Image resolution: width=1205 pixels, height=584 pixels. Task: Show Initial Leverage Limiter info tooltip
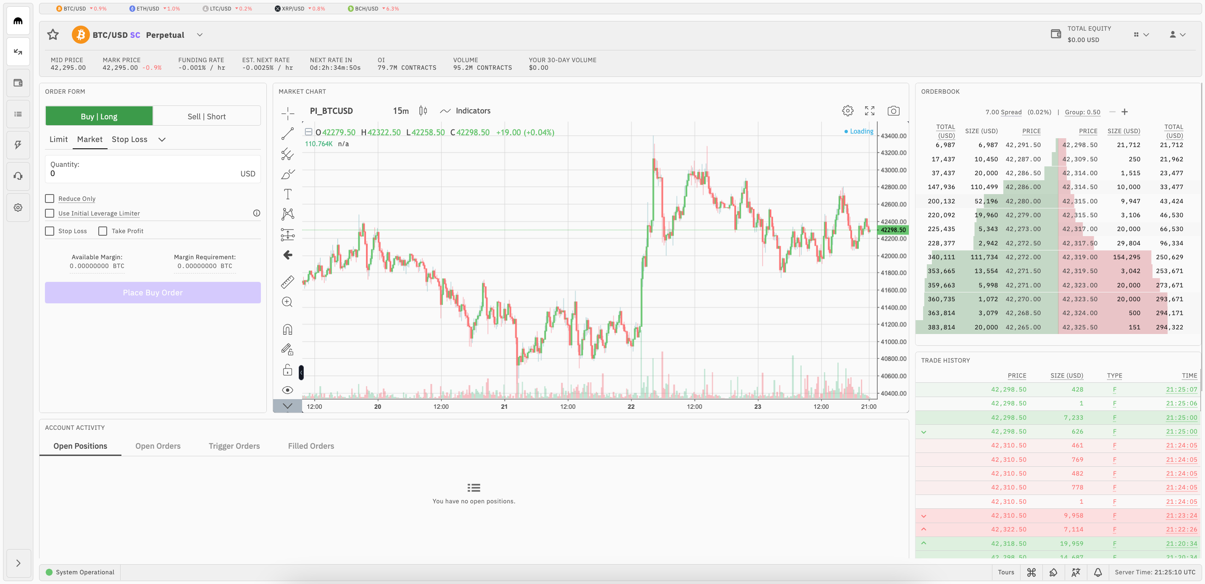(257, 213)
